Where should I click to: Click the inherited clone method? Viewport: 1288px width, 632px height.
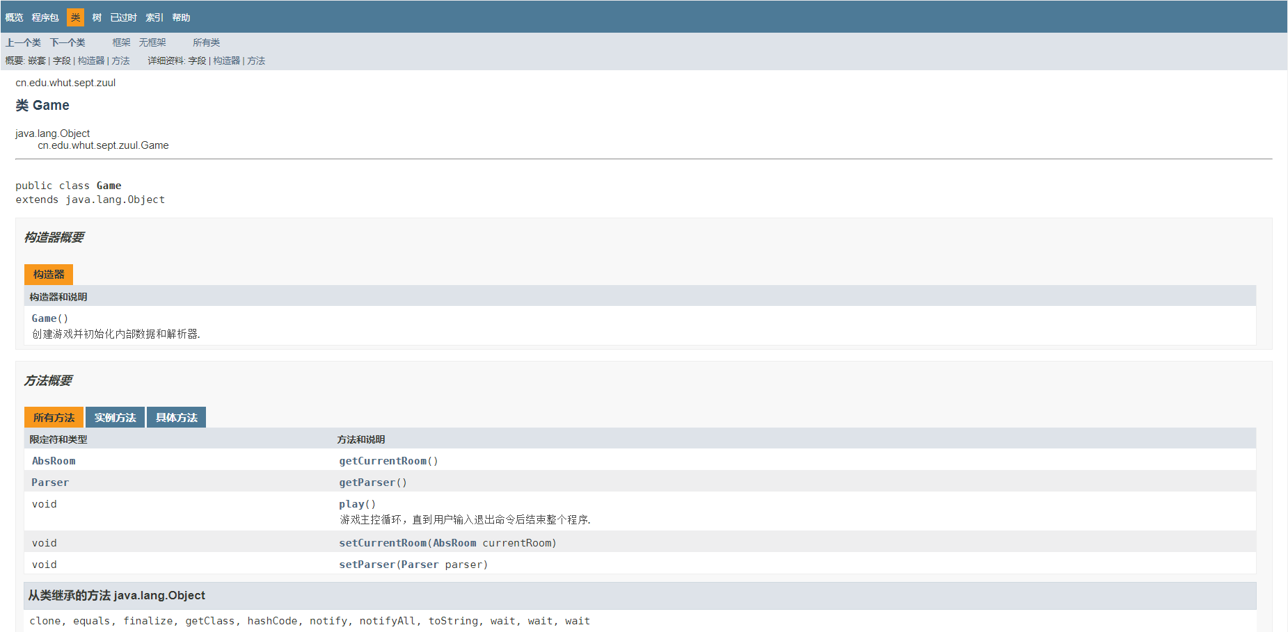pyautogui.click(x=45, y=621)
